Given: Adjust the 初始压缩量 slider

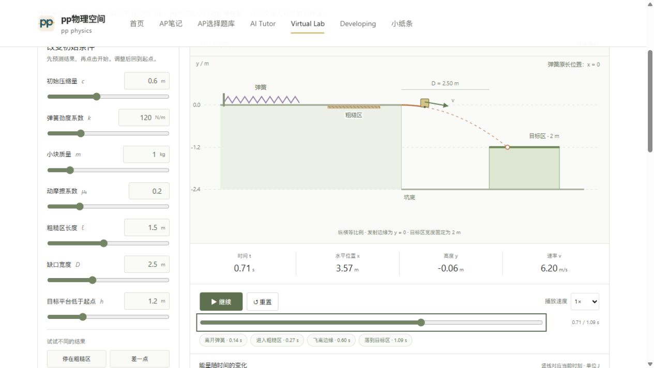Looking at the screenshot, I should click(108, 97).
